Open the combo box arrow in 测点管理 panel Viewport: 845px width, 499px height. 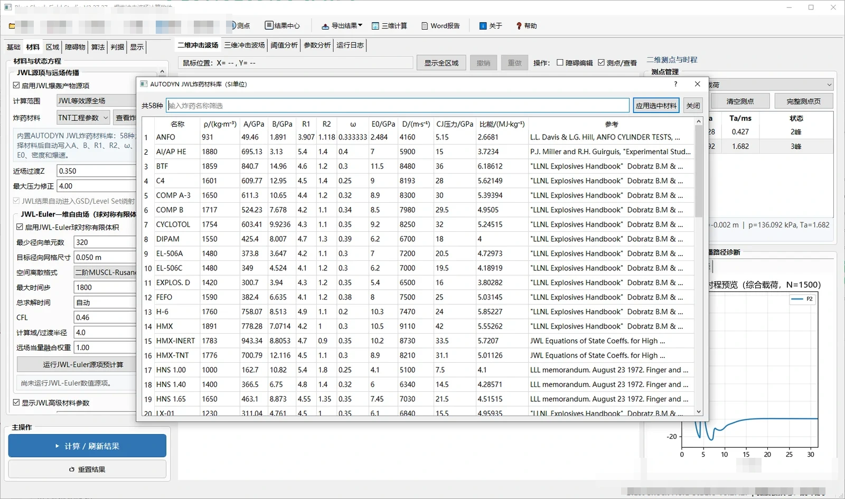829,84
